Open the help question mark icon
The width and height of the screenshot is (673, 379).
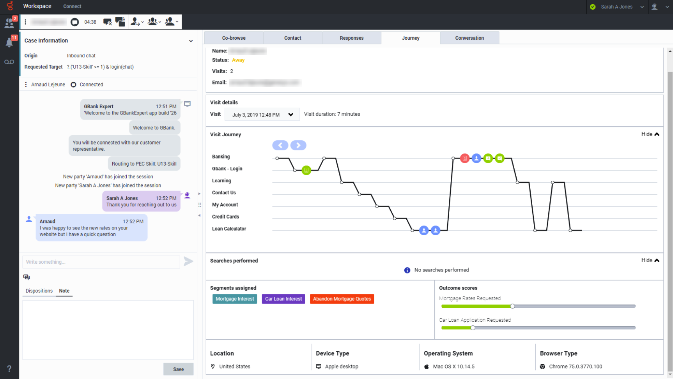pyautogui.click(x=9, y=368)
